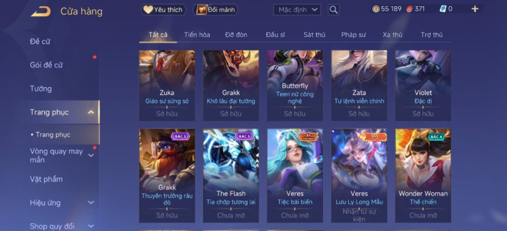Expand the Hiệu ứng sidebar section
This screenshot has height=231, width=507.
tap(91, 202)
